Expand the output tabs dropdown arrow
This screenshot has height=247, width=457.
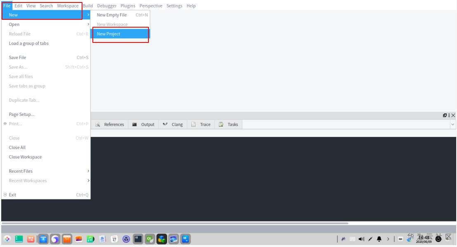click(452, 125)
